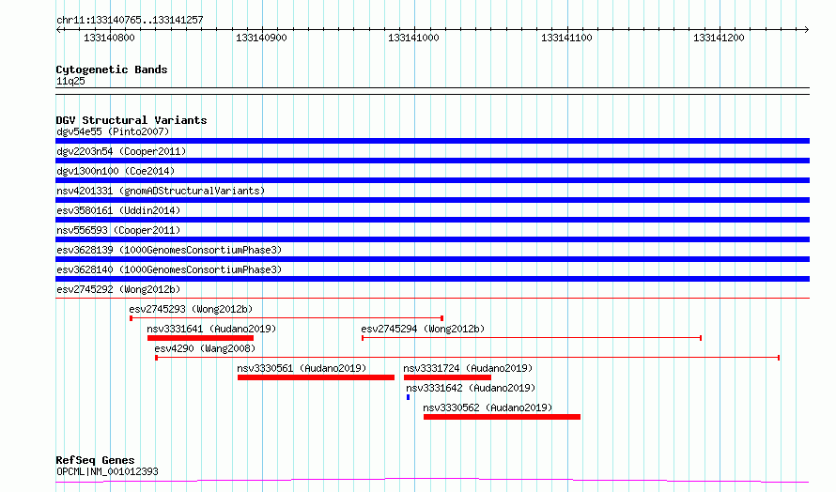Click esv2745293 (Wong2012b) variant label
836x492 pixels.
point(191,309)
